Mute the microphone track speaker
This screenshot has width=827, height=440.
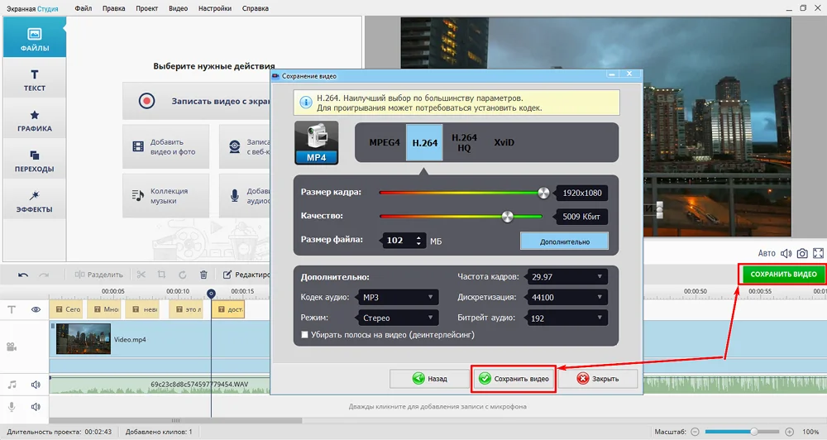tap(36, 407)
